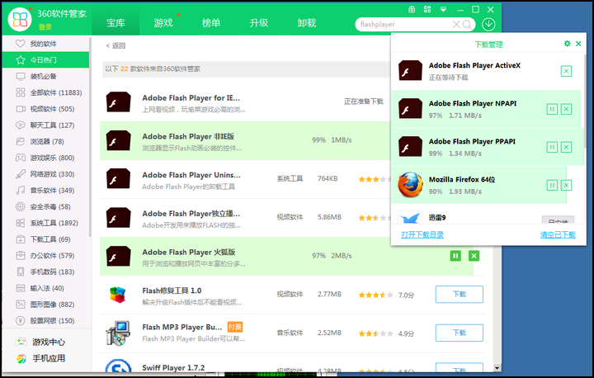594x378 pixels.
Task: Select 图形图像 (882) category
Action: (46, 305)
